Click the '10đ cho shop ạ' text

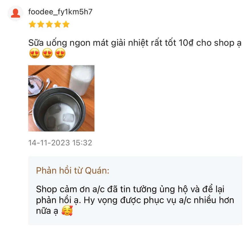[x=210, y=43]
